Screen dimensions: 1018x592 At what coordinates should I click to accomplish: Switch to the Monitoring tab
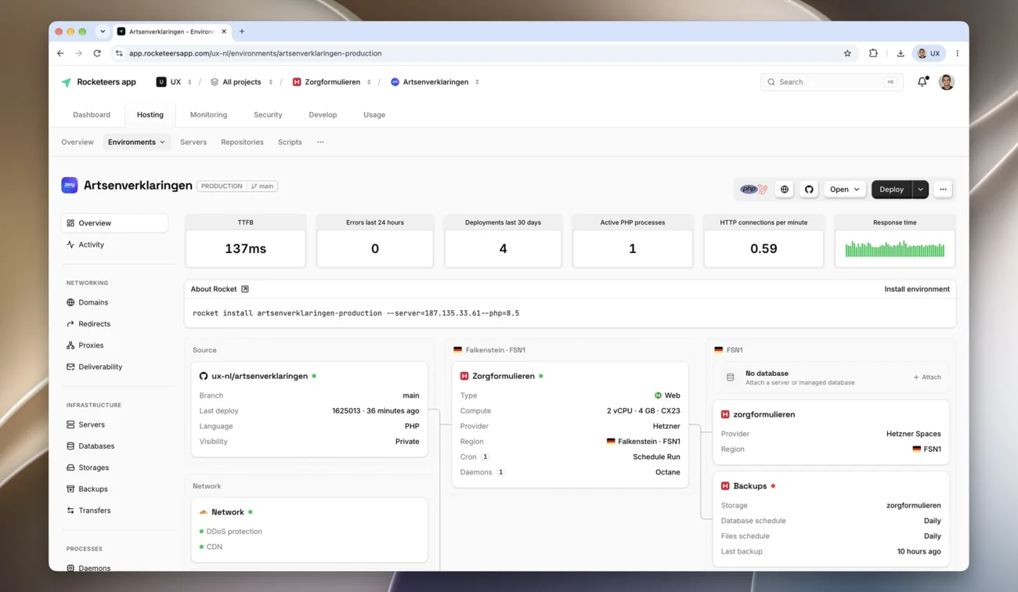pyautogui.click(x=208, y=114)
